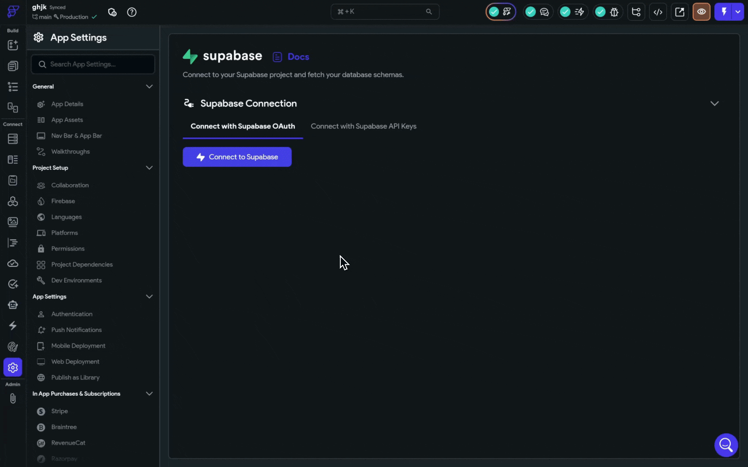Screen dimensions: 748x467
Task: Open the Theme Settings palette icon
Action: (13, 346)
